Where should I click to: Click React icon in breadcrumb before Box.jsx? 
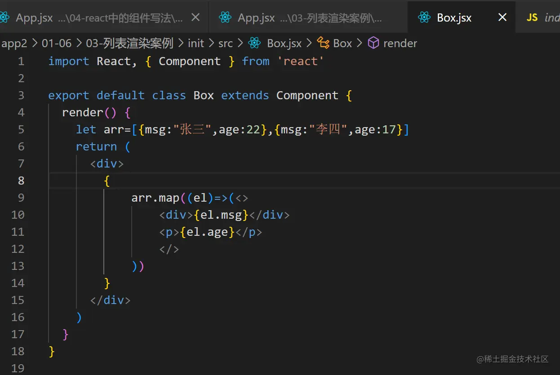254,43
